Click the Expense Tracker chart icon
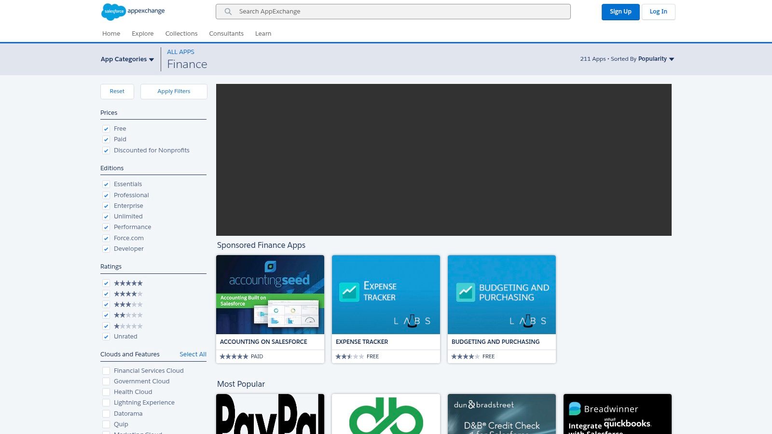Screen dimensions: 772x434 coord(349,292)
